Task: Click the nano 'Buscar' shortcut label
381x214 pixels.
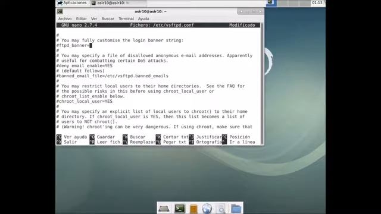Action: (x=138, y=137)
